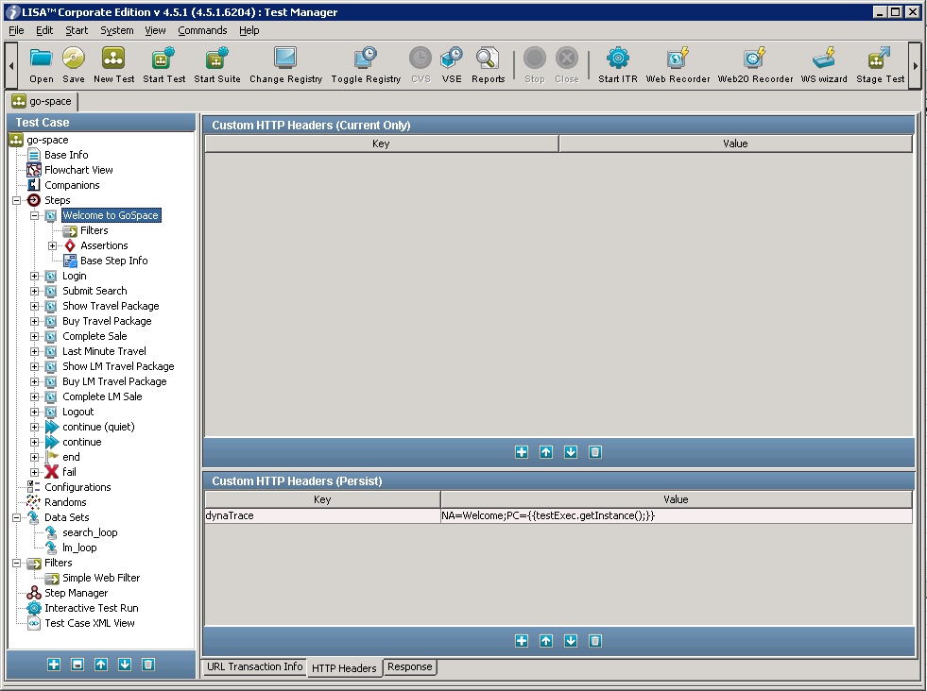Select the Show Travel Package step
Image resolution: width=927 pixels, height=691 pixels.
click(111, 306)
